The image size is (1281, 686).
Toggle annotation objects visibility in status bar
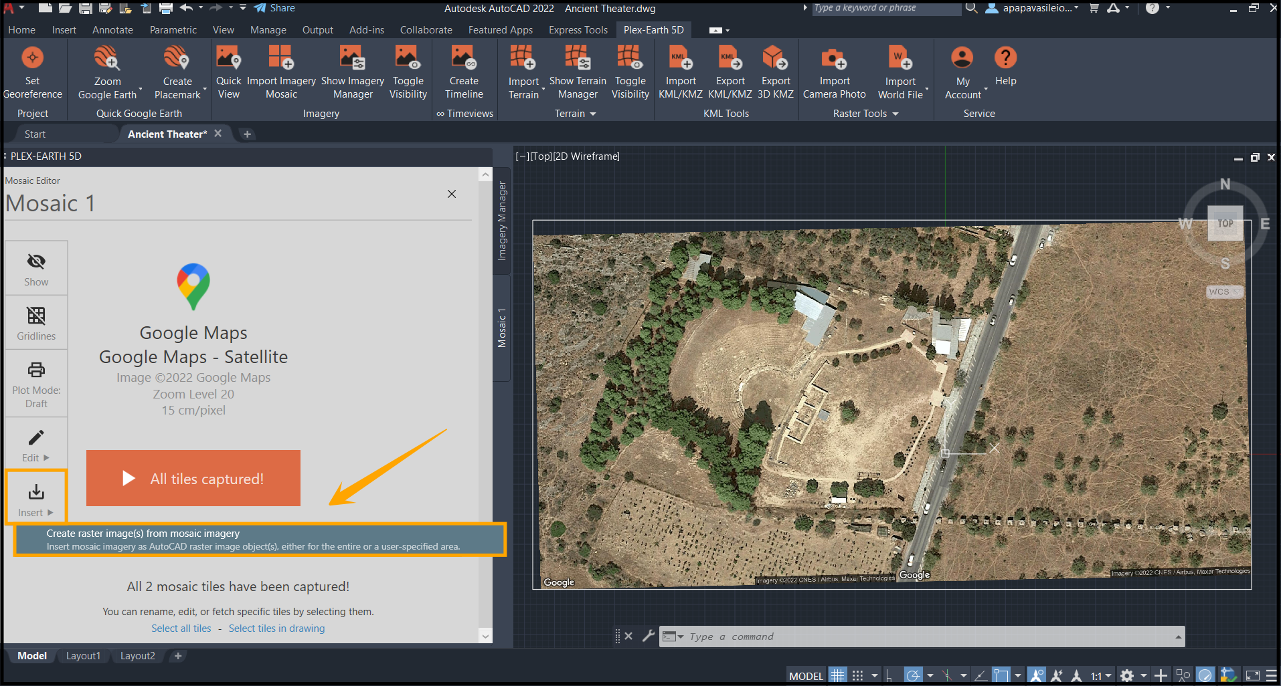(x=1037, y=675)
